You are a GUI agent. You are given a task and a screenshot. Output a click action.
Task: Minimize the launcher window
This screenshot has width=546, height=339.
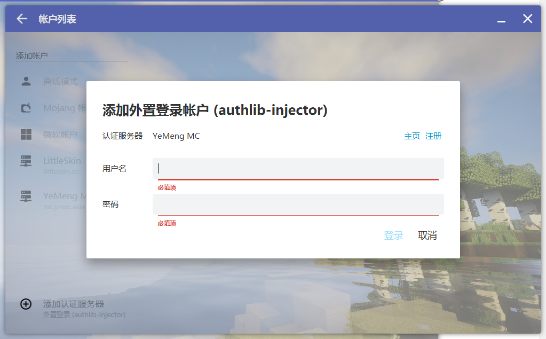(x=501, y=20)
